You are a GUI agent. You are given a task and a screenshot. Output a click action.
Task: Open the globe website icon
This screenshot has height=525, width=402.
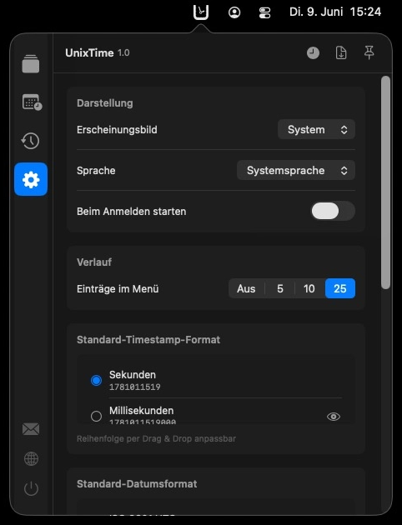click(x=31, y=458)
